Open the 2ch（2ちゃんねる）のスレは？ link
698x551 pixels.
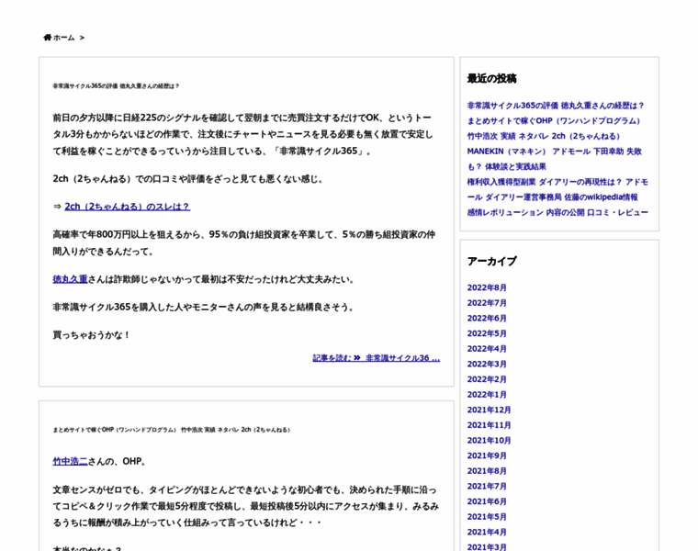click(x=127, y=207)
